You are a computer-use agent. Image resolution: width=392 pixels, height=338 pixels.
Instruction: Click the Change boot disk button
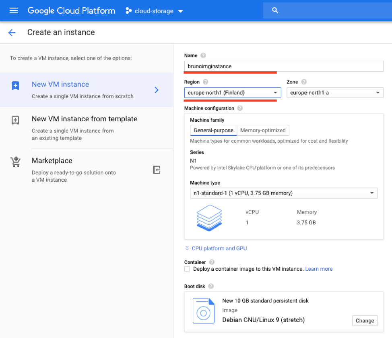[365, 321]
